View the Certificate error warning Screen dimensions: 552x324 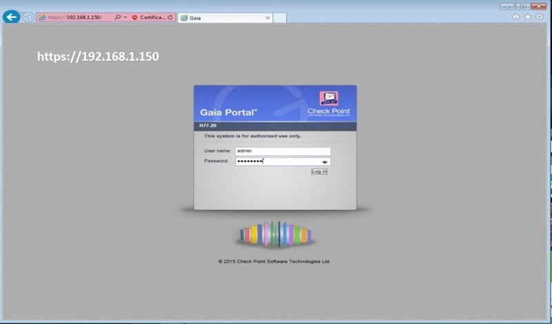click(148, 17)
